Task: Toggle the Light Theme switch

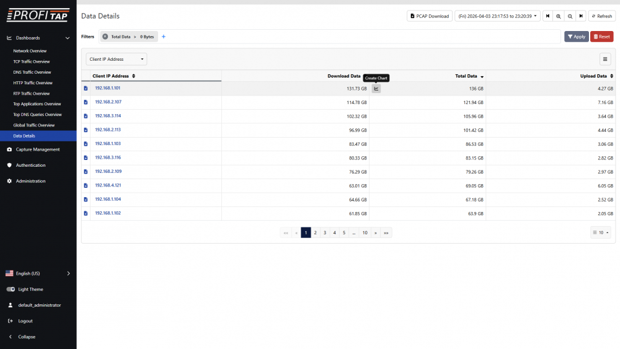Action: [11, 289]
